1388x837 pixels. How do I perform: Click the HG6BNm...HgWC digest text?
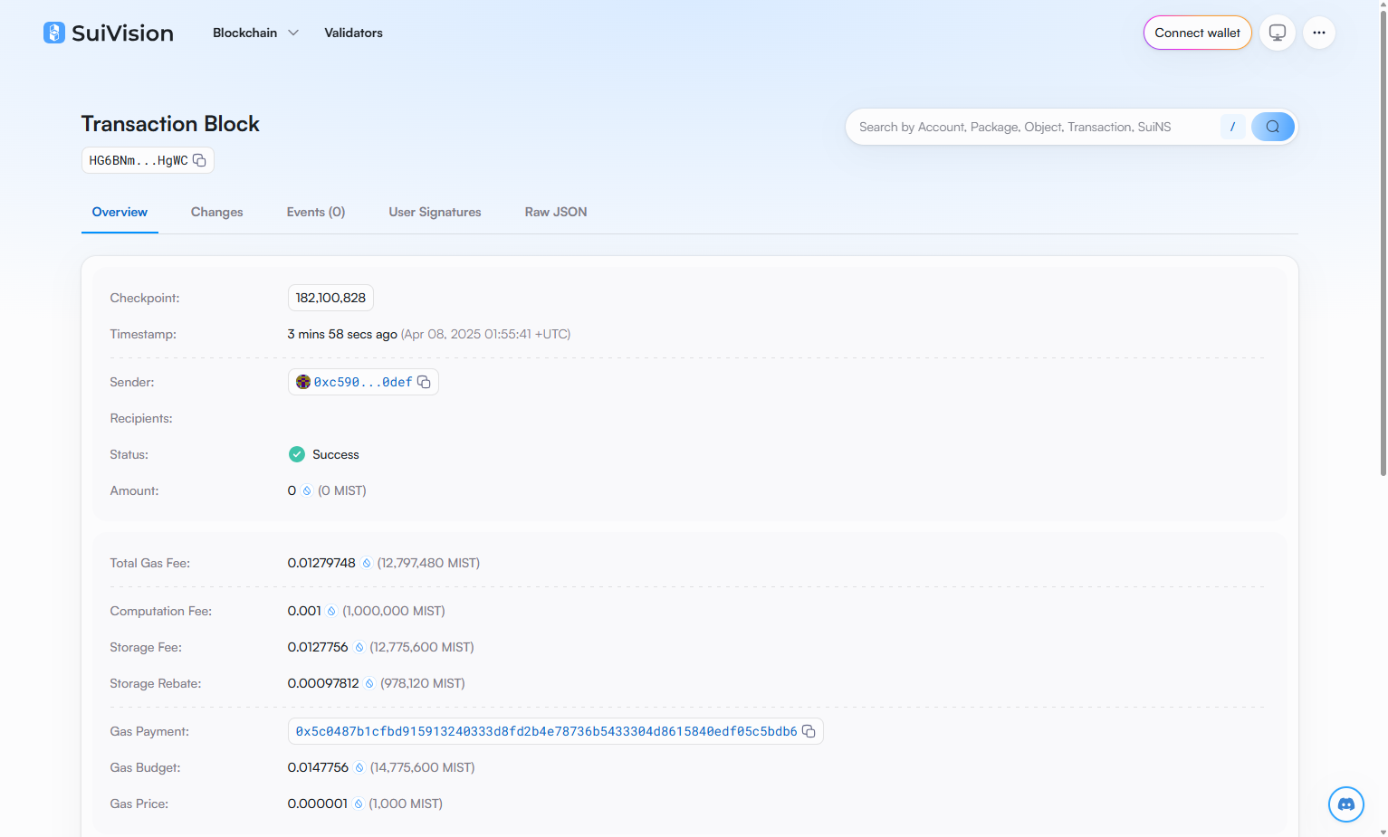[x=139, y=160]
